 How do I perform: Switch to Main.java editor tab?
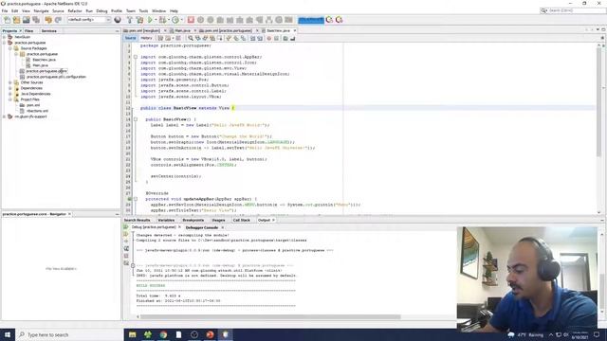click(x=182, y=30)
